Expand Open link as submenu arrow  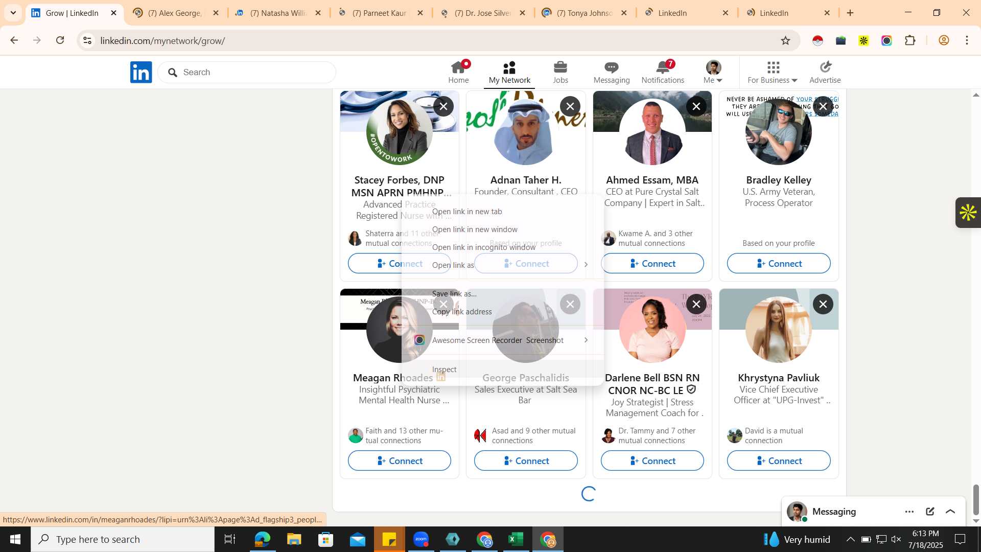(586, 265)
